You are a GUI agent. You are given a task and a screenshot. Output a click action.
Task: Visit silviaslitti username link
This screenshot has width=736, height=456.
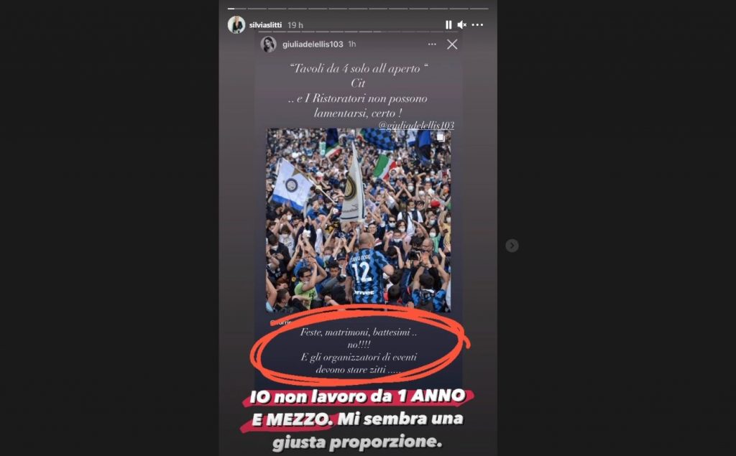265,25
